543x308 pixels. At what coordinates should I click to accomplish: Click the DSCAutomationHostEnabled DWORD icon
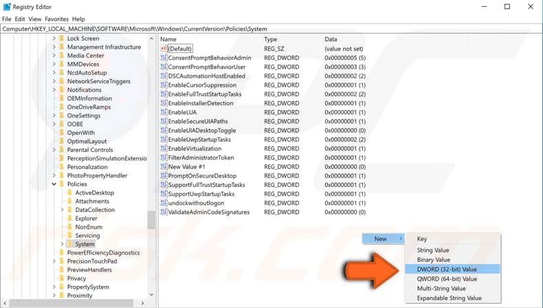pos(164,76)
